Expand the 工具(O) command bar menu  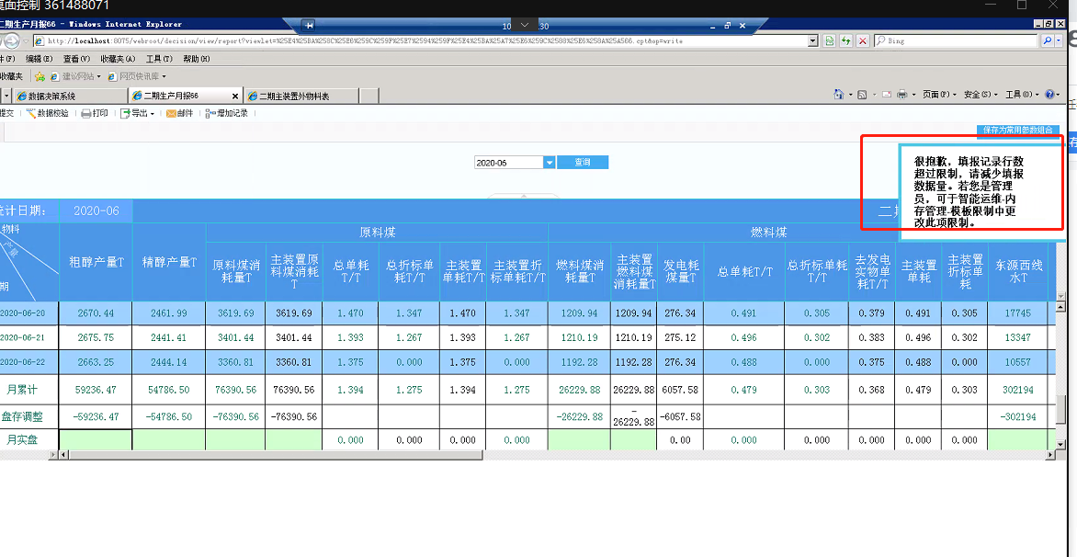pos(1022,94)
